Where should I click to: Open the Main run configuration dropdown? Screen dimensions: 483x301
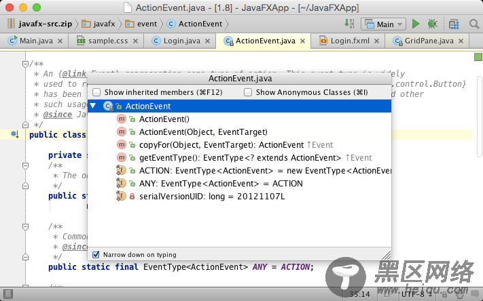coord(383,24)
